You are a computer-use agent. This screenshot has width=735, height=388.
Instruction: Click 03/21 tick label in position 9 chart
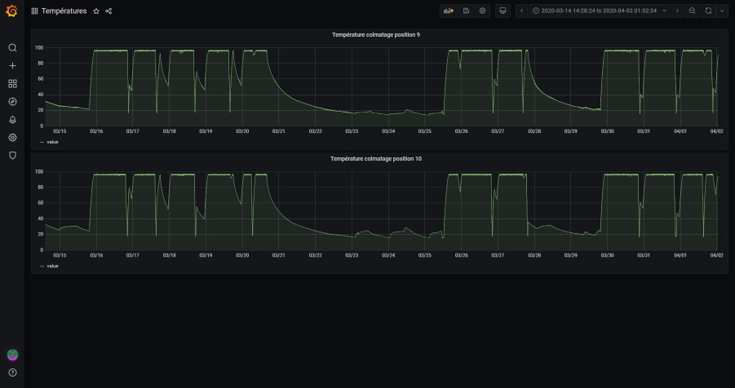[278, 131]
